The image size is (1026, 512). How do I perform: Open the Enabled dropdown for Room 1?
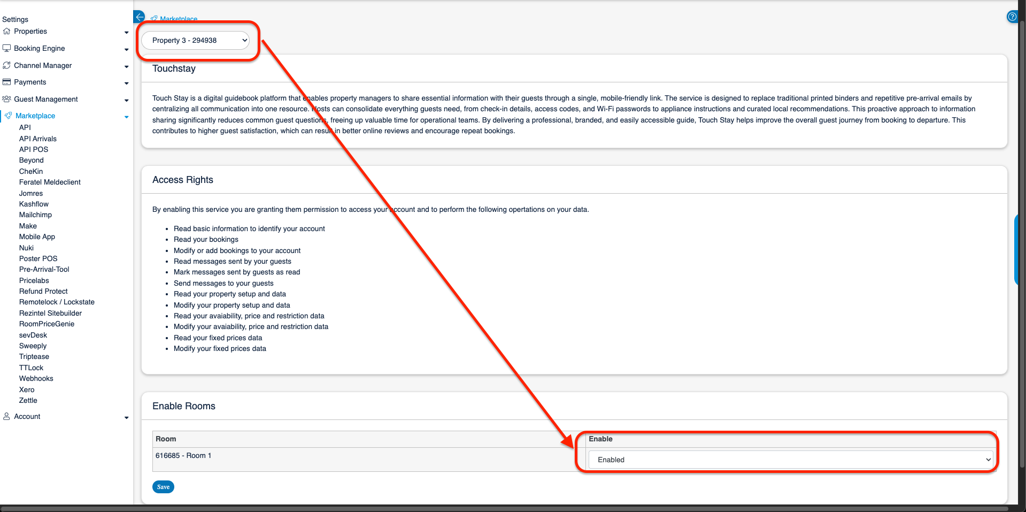click(791, 460)
